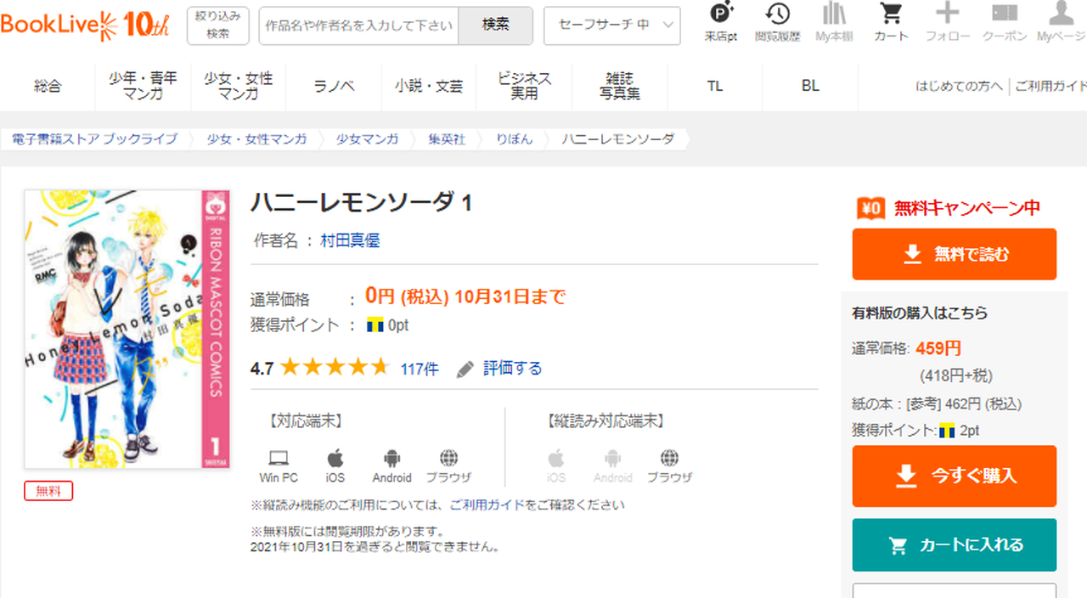1087x598 pixels.
Task: Open the 絞り込み検索 filter button
Action: coord(217,25)
